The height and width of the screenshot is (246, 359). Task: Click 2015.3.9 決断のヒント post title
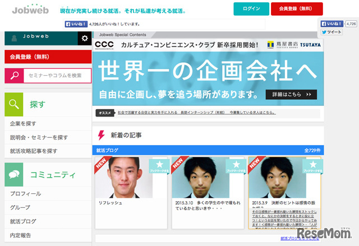[x=284, y=203]
